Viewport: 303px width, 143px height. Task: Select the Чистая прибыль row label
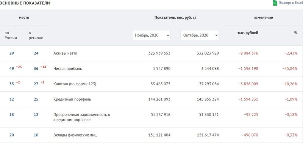point(68,69)
